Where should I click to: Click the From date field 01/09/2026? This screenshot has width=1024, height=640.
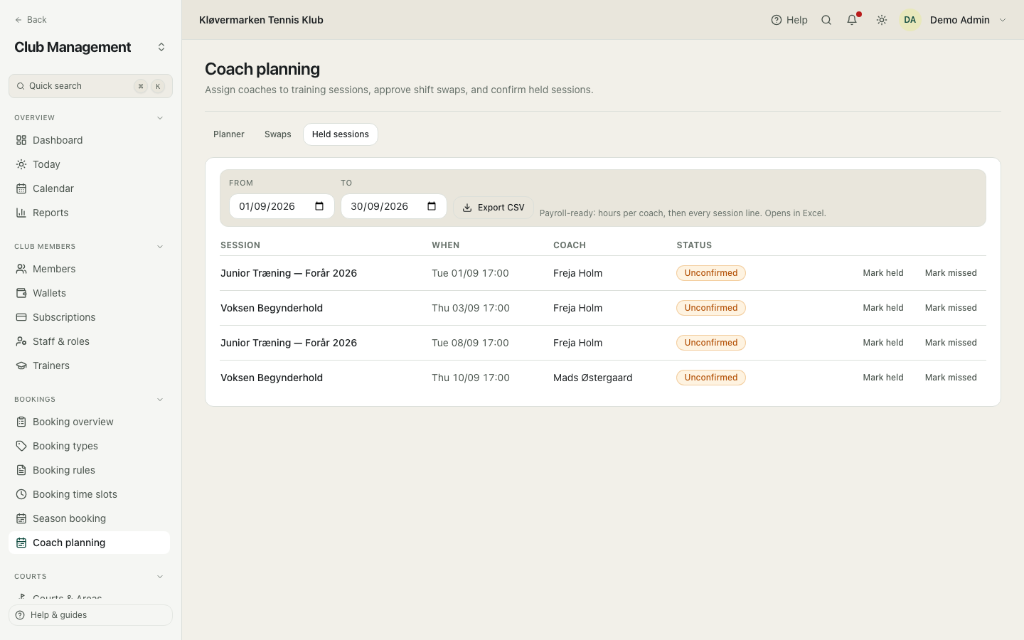click(x=282, y=206)
